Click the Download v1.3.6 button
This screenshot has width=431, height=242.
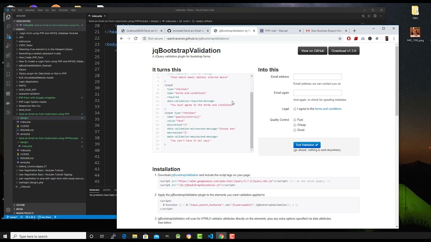(344, 51)
